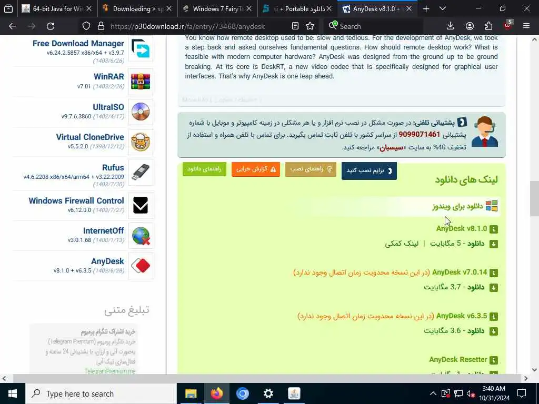Open the Free Download Manager link
This screenshot has width=539, height=404.
(x=78, y=44)
